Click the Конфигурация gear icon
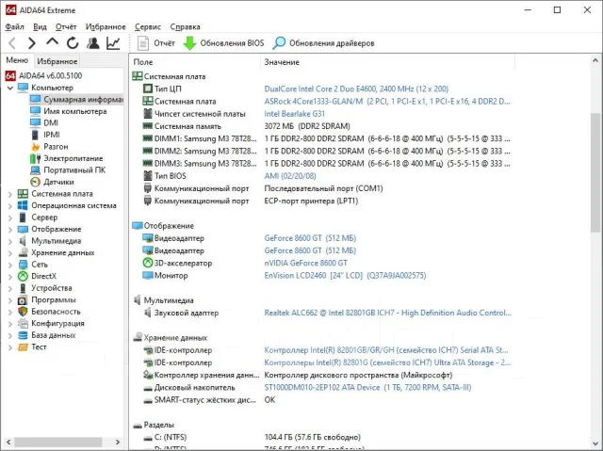603x451 pixels. (x=23, y=324)
